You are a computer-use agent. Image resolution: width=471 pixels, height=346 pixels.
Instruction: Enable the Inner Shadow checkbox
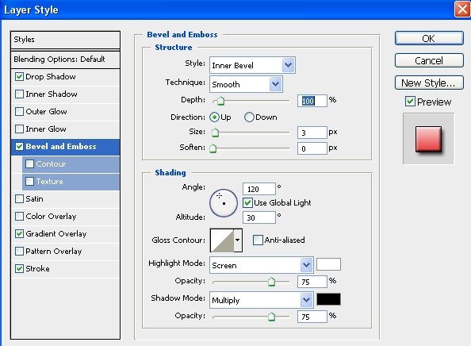19,94
